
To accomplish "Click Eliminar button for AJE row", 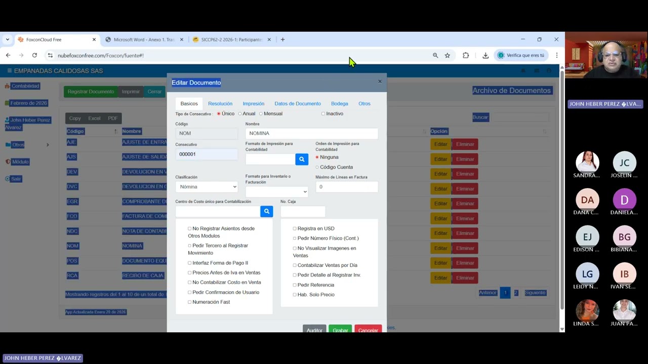I will (x=465, y=145).
